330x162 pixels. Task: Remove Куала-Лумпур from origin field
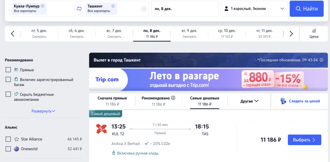43,6
